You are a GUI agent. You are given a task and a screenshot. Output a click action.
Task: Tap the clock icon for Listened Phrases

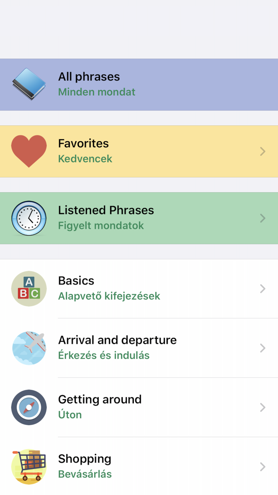point(29,218)
